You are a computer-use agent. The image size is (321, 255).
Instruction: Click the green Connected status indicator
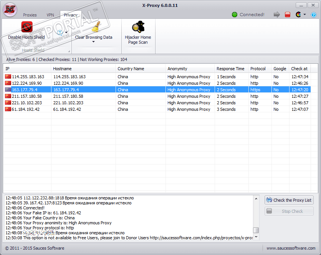[x=235, y=15]
